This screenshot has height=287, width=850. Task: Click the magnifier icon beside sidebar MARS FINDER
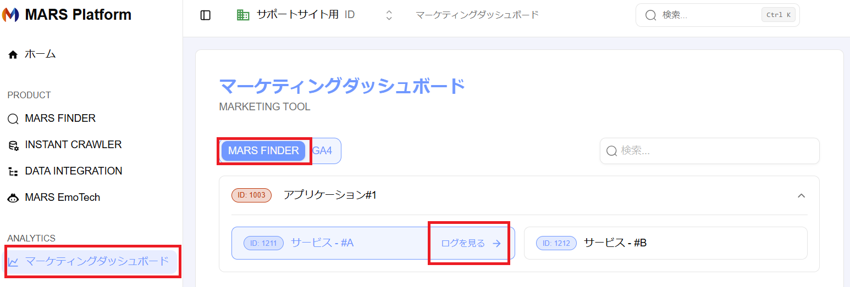(x=13, y=119)
